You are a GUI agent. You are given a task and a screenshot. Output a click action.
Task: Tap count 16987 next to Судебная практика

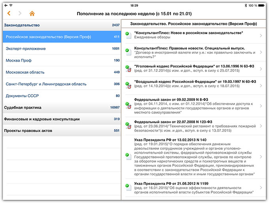[x=115, y=107]
